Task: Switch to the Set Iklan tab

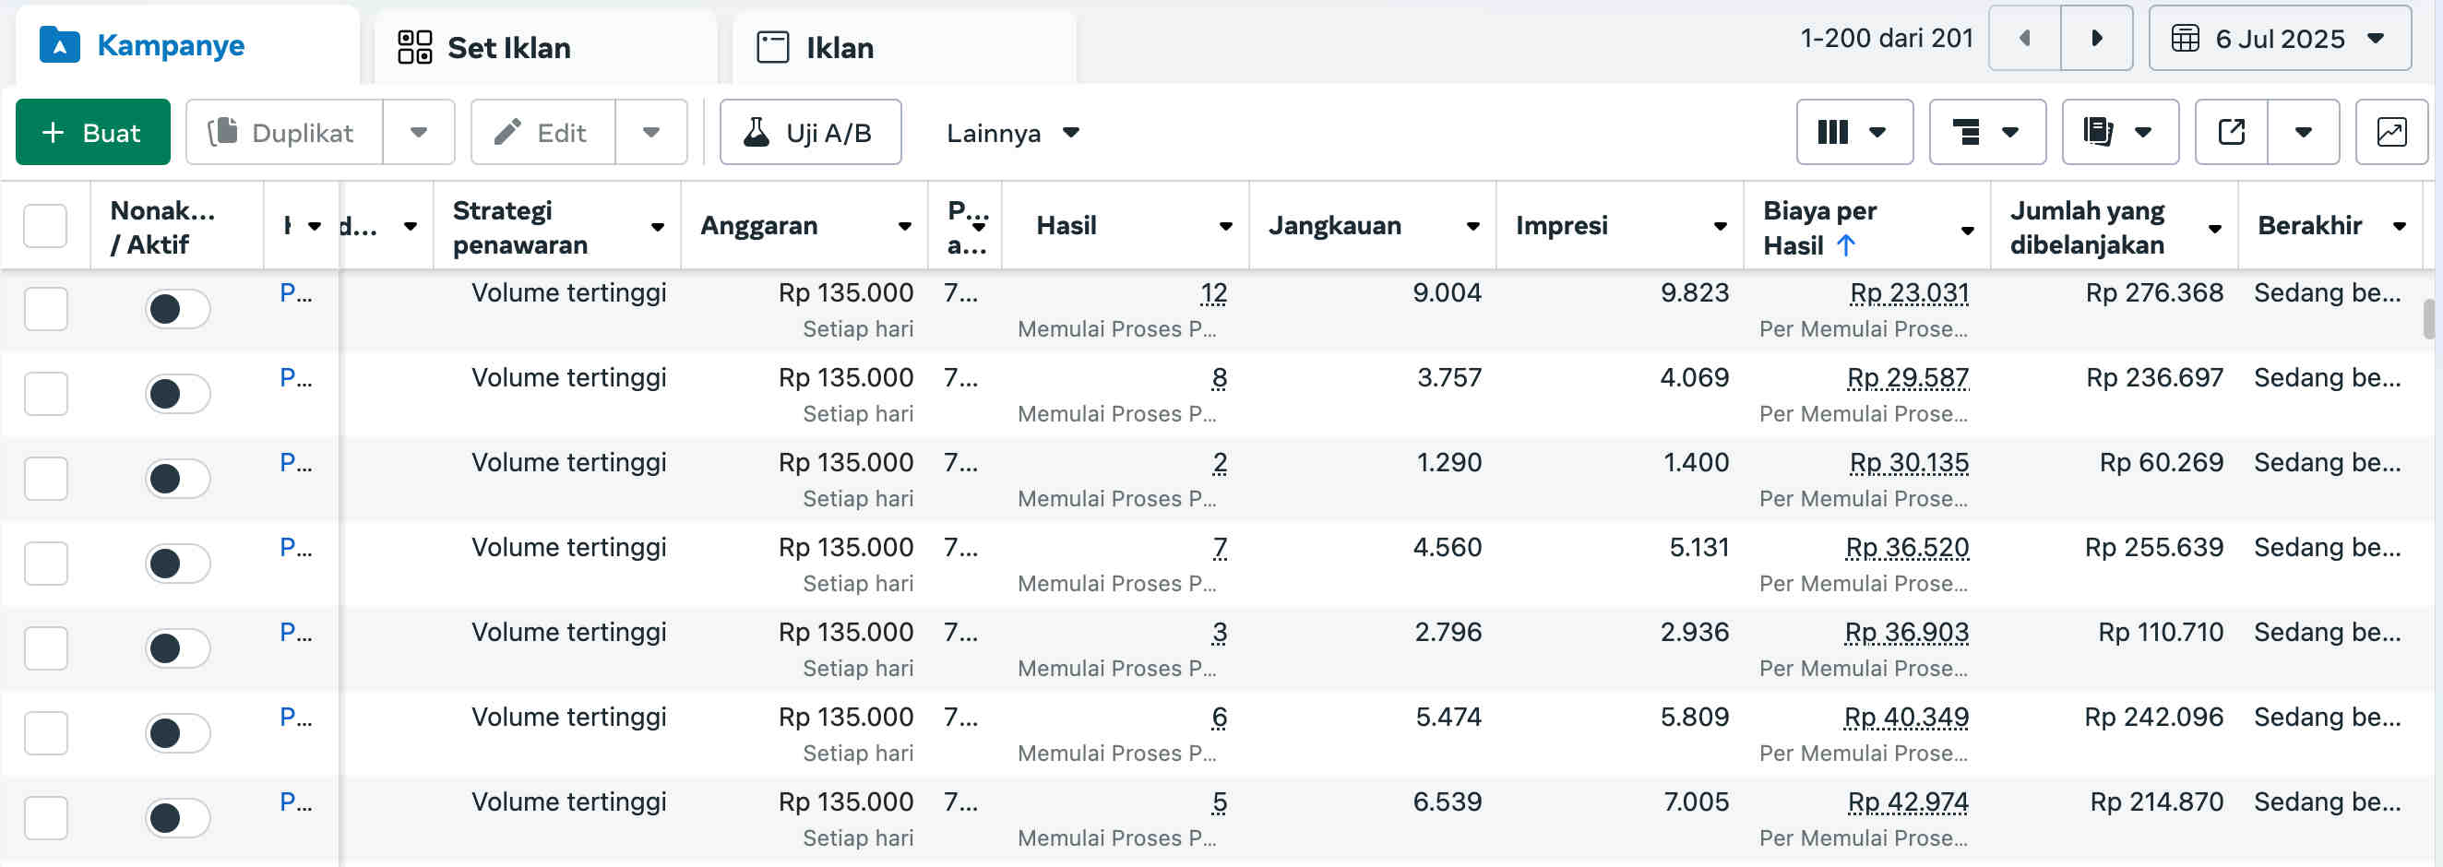Action: click(x=509, y=47)
